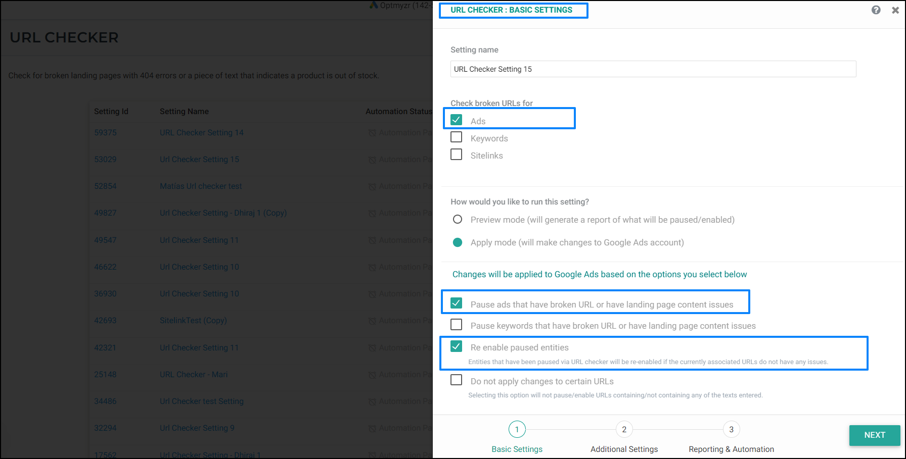Viewport: 906px width, 459px height.
Task: Open URL Checker - Mari setting
Action: [194, 375]
